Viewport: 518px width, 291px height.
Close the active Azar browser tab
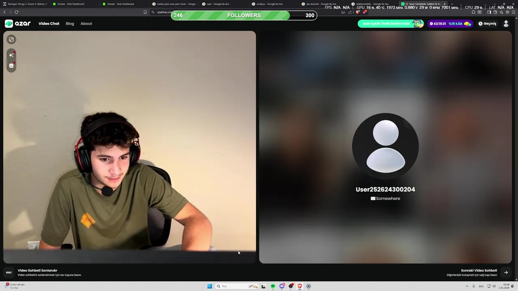(444, 4)
